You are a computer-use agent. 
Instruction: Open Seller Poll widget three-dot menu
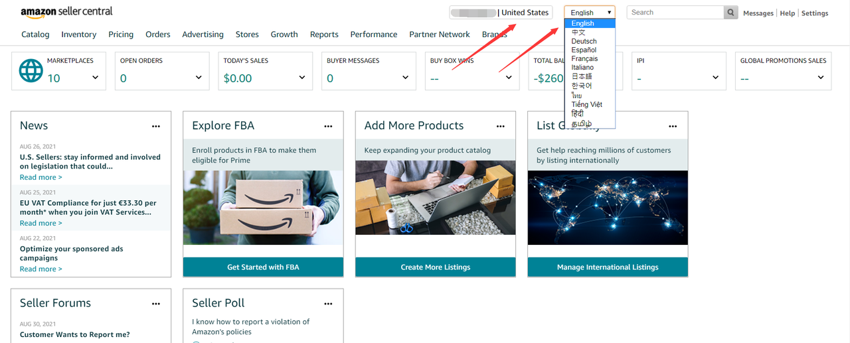pyautogui.click(x=328, y=304)
